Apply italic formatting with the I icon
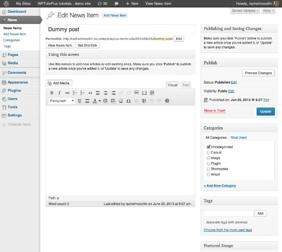This screenshot has width=282, height=252. click(x=59, y=93)
